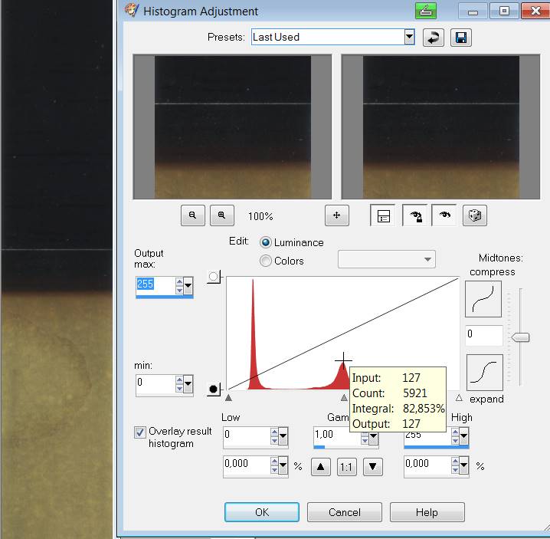Viewport: 550px width, 539px height.
Task: Uncheck Overlay result histogram checkbox
Action: click(140, 432)
